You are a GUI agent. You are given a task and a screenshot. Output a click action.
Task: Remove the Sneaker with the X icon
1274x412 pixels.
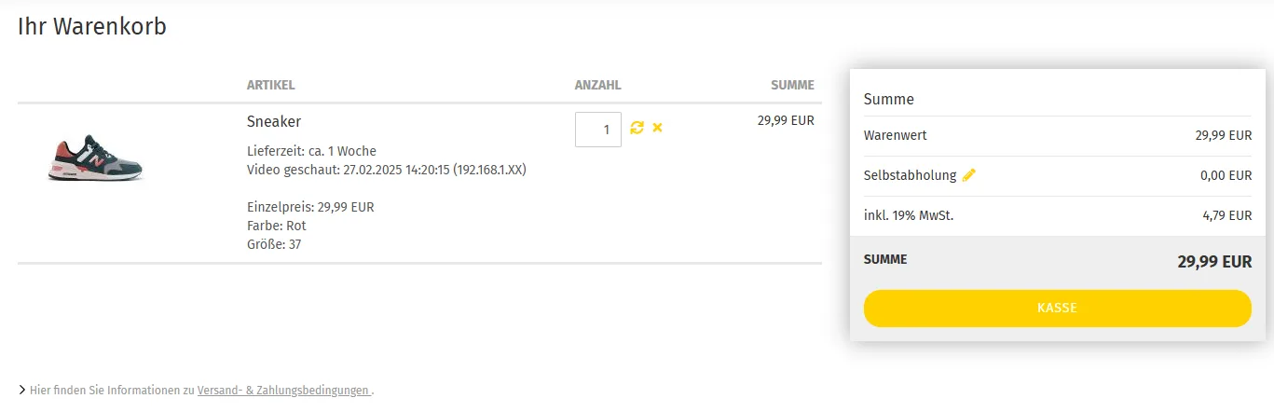click(657, 128)
